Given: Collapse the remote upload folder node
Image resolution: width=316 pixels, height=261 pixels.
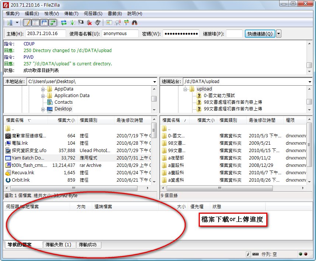Looking at the screenshot, I should (185, 89).
